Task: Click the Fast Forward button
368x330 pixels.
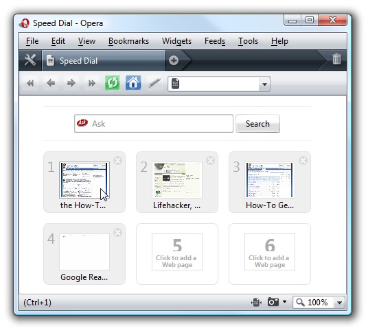Action: [x=92, y=83]
